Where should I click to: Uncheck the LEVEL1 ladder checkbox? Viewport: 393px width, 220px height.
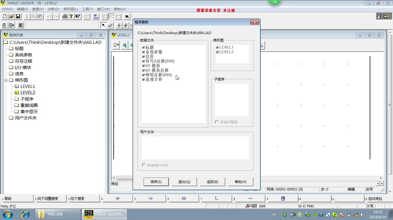(218, 48)
